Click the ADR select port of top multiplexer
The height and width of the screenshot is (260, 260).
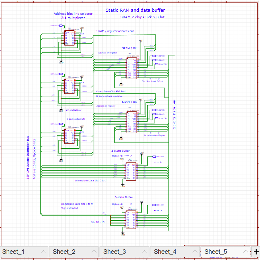[x=61, y=26]
